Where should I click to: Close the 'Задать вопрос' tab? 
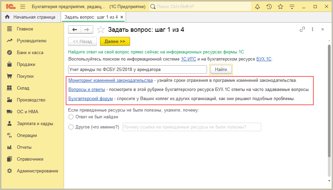pos(122,17)
